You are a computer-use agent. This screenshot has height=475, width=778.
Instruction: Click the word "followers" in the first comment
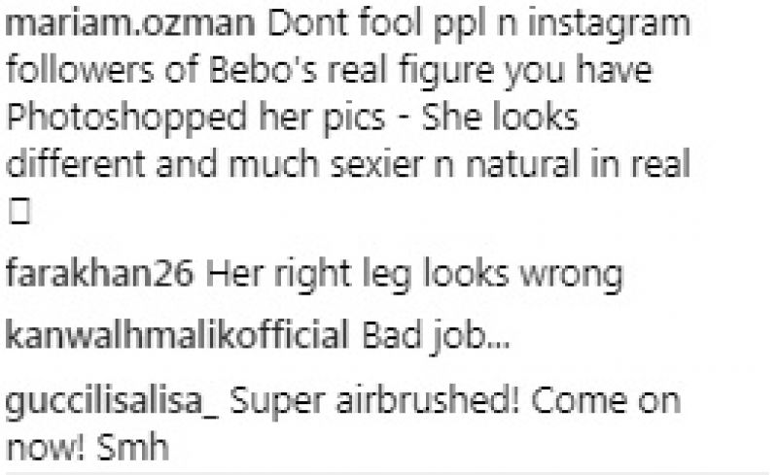pos(80,69)
